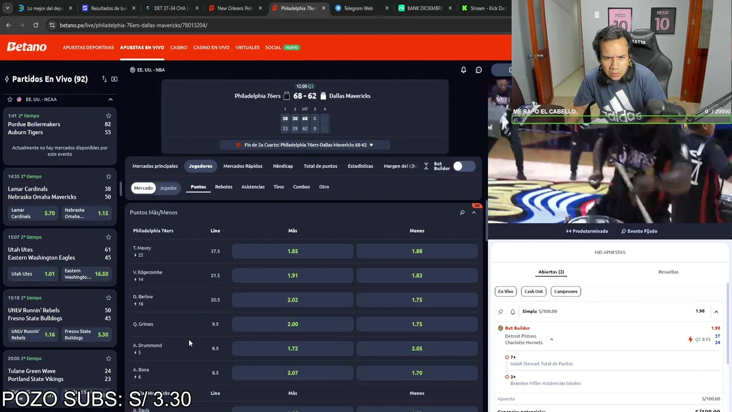Bet A. Bona Más 2.07
The image size is (732, 412).
[293, 373]
